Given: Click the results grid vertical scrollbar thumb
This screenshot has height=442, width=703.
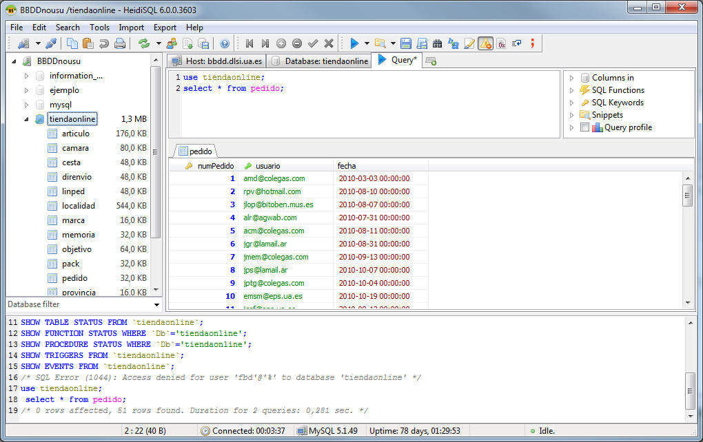Looking at the screenshot, I should 687,196.
